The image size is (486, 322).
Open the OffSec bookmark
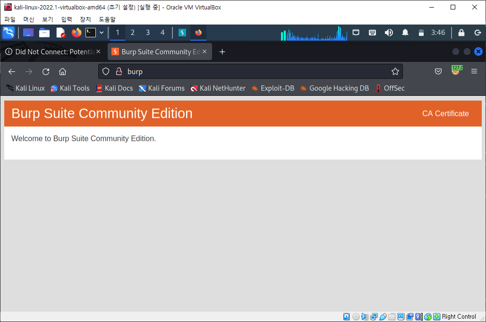390,88
